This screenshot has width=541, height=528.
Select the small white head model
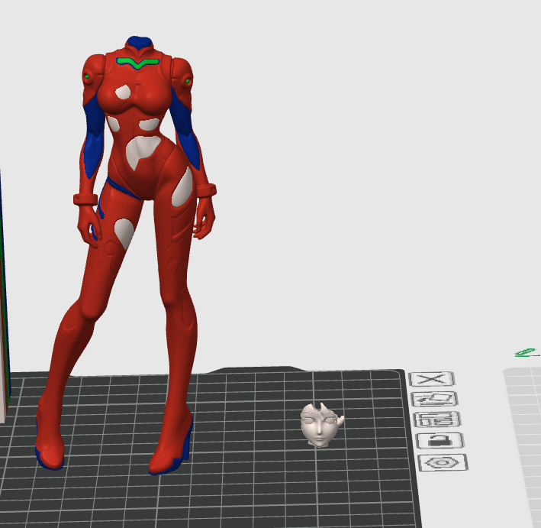(x=321, y=425)
